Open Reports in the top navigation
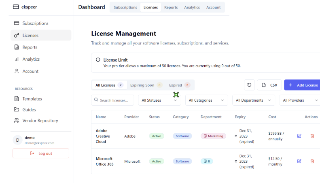This screenshot has height=183, width=320. click(171, 7)
